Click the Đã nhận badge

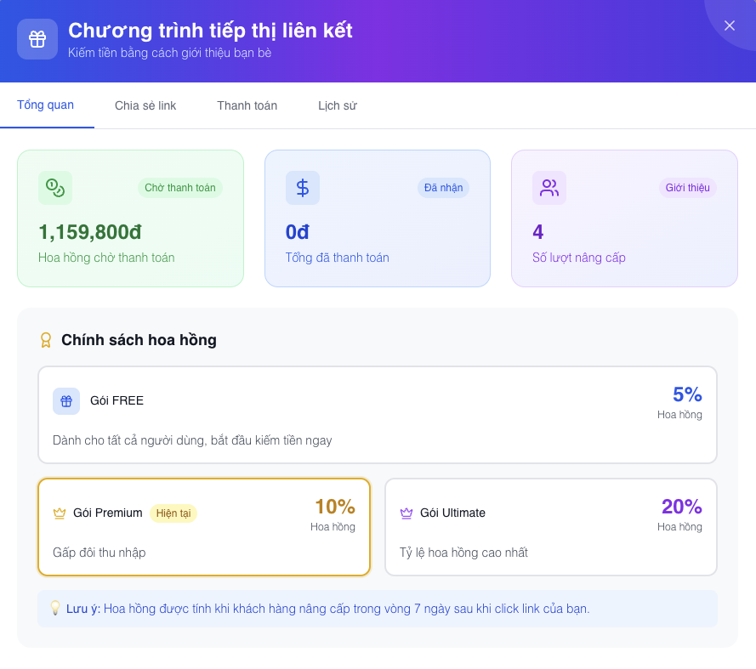click(x=443, y=188)
